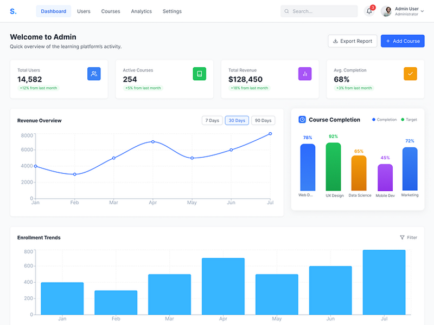434x325 pixels.
Task: Open the notifications bell
Action: pos(369,11)
